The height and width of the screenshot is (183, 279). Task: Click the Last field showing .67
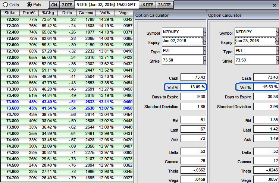coord(193,129)
